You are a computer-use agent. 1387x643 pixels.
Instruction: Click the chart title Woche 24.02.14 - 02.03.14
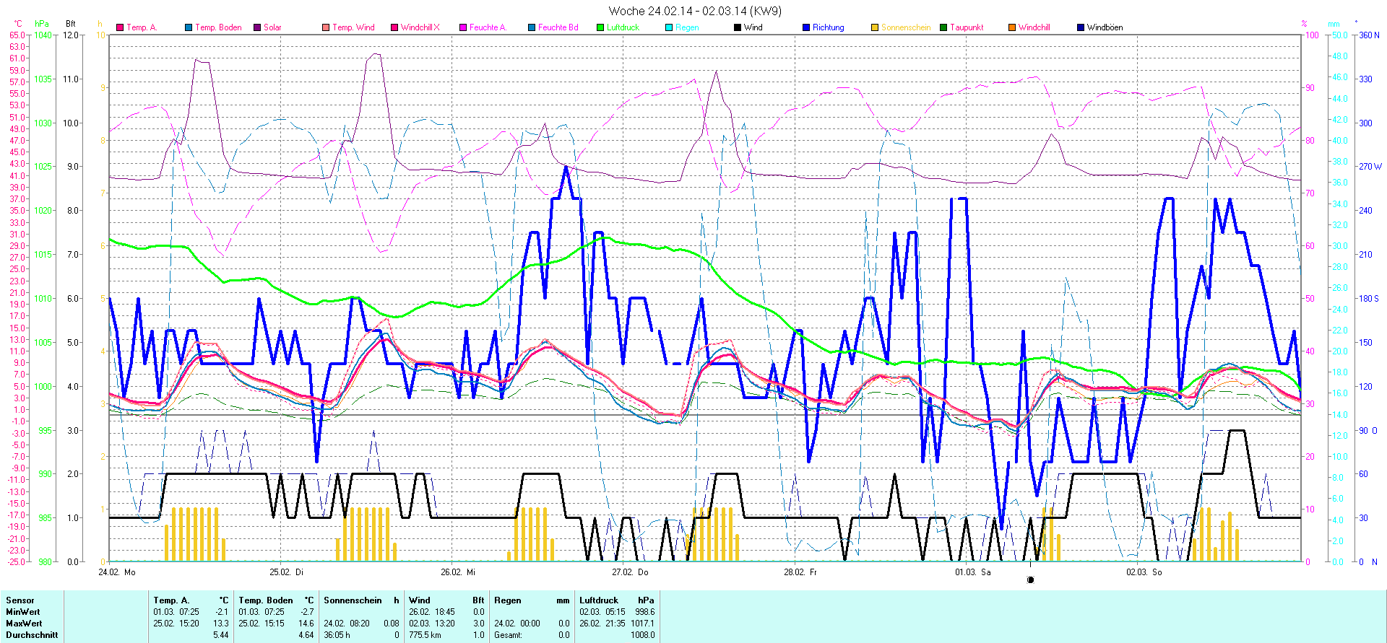(x=694, y=11)
